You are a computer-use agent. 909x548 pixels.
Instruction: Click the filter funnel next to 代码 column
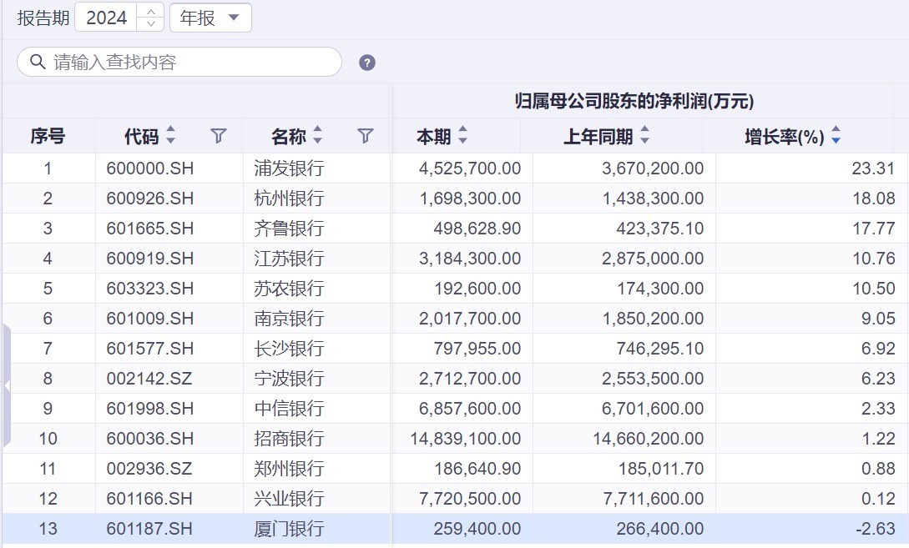(x=218, y=136)
